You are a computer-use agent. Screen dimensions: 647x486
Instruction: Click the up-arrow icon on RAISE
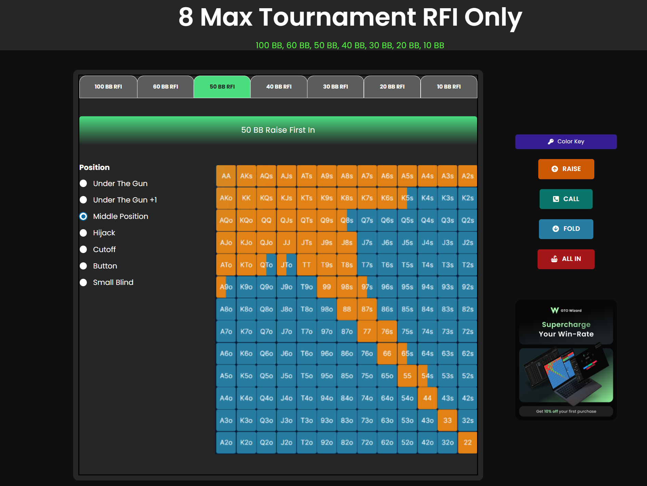tap(555, 169)
